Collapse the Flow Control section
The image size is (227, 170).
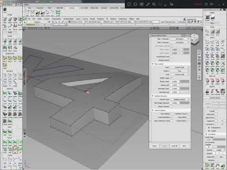pos(153,64)
